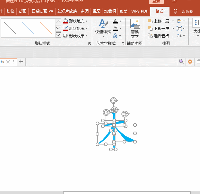
Task: Switch to 切换 transitions tab
Action: pos(11,11)
